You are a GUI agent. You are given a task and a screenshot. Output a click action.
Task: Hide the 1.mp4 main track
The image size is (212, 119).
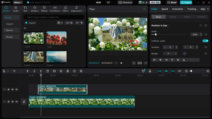pyautogui.click(x=12, y=102)
